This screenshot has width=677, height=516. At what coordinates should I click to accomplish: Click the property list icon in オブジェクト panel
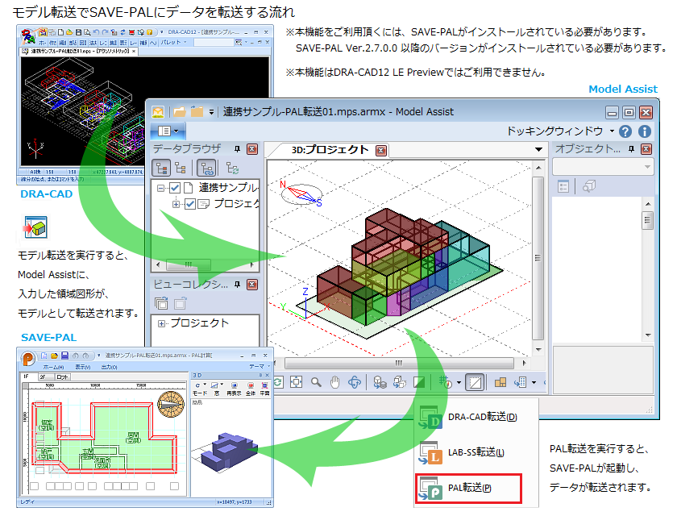(x=563, y=186)
